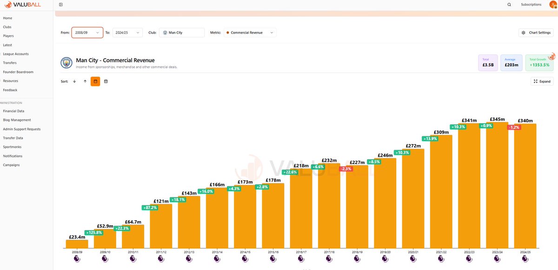This screenshot has width=558, height=270.
Task: Select the orange highlighted calendar sort icon
Action: [x=95, y=81]
